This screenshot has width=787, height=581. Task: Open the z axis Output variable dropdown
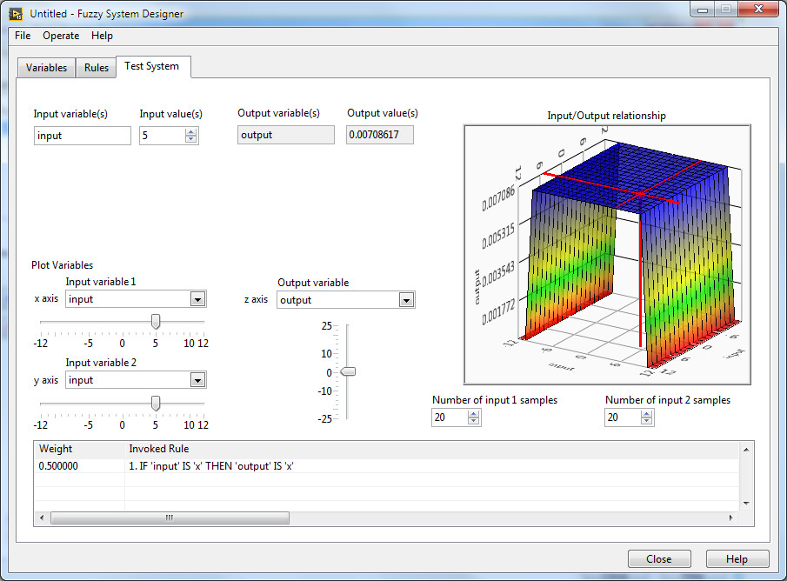click(406, 300)
